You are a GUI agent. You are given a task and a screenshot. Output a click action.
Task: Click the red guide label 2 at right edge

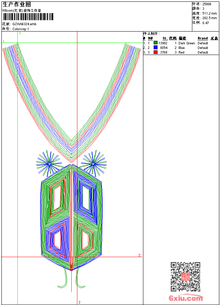[139, 255]
